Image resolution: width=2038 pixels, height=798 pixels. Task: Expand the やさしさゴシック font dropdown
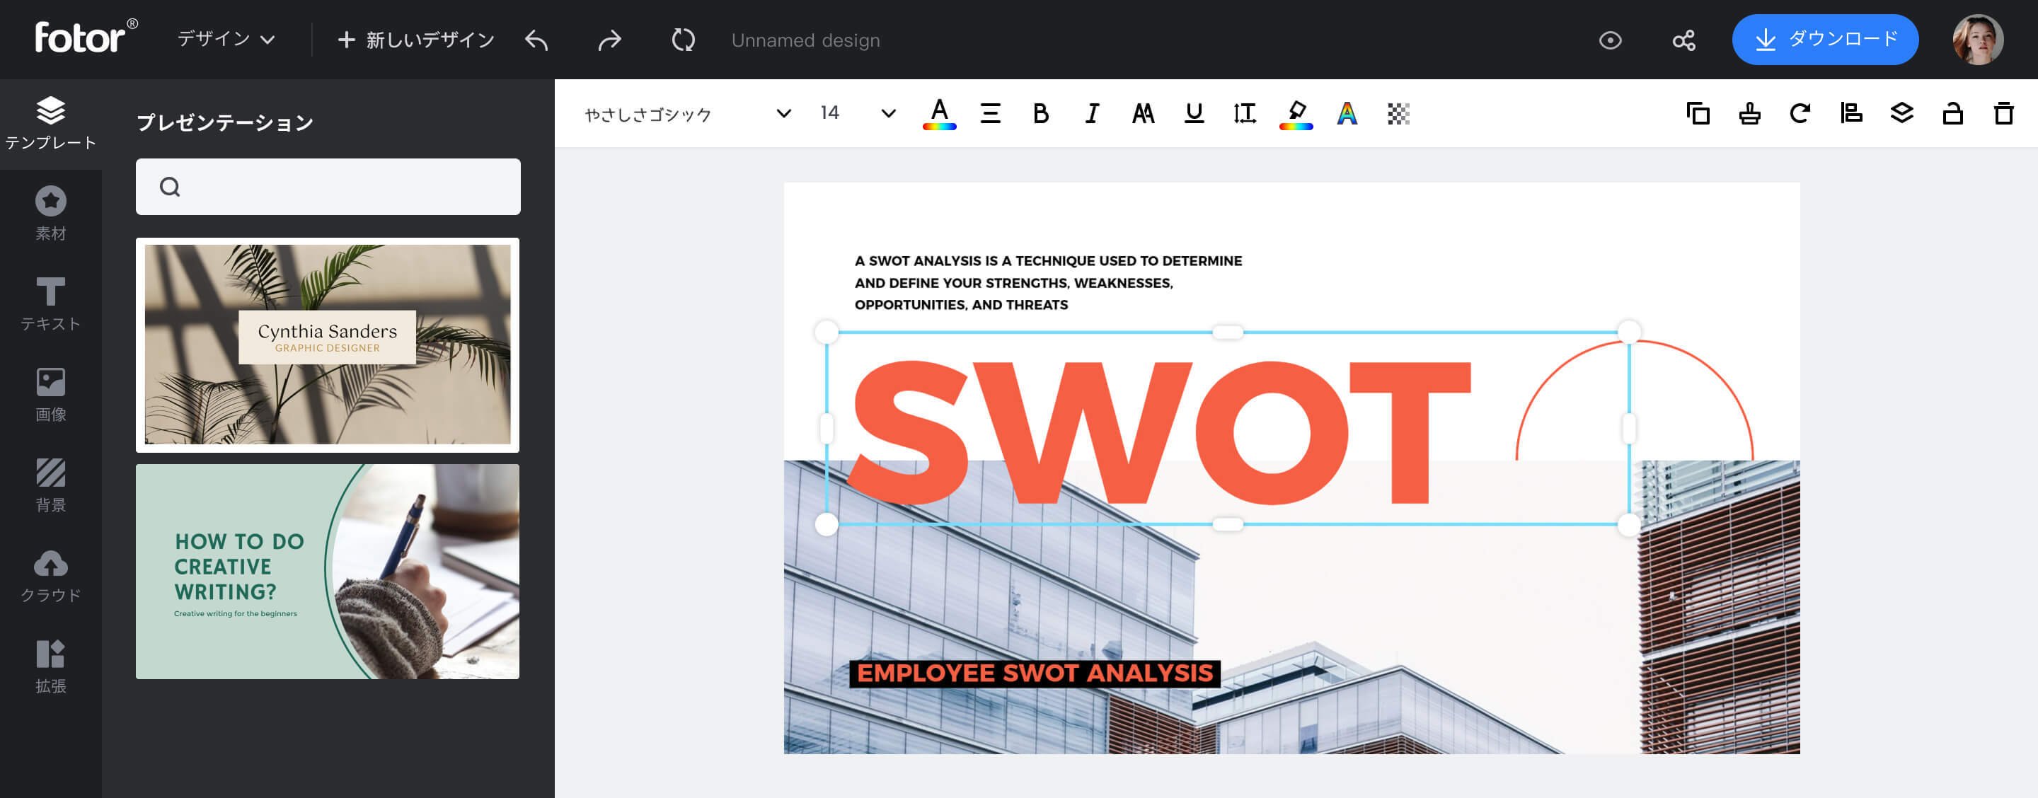(783, 114)
